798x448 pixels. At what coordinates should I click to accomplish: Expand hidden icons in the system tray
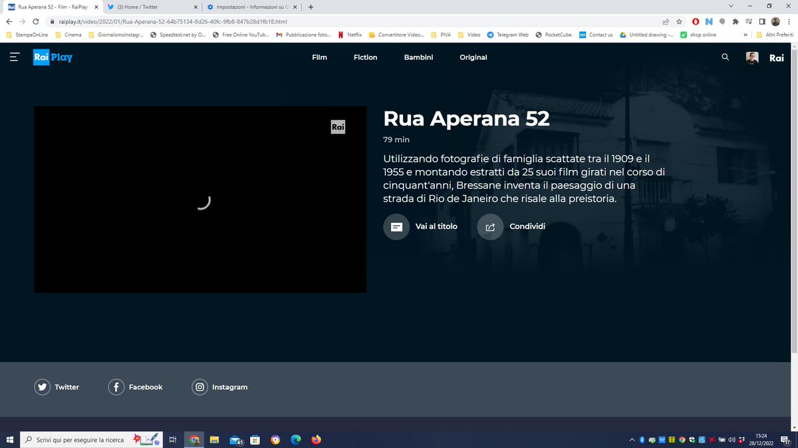(x=631, y=439)
